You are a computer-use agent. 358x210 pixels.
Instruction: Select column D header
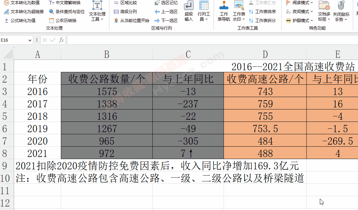point(265,55)
